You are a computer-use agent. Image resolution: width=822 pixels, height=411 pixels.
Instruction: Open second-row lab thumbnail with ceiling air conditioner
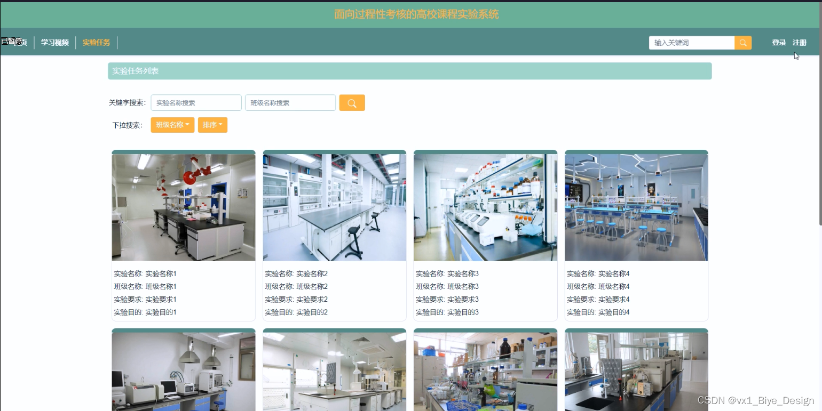click(335, 372)
